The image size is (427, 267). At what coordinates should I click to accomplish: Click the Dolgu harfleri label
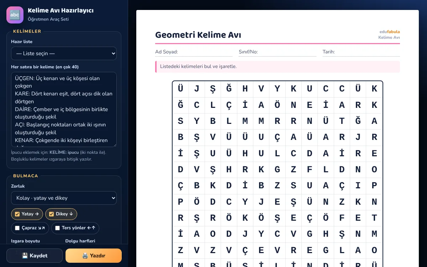[80, 241]
